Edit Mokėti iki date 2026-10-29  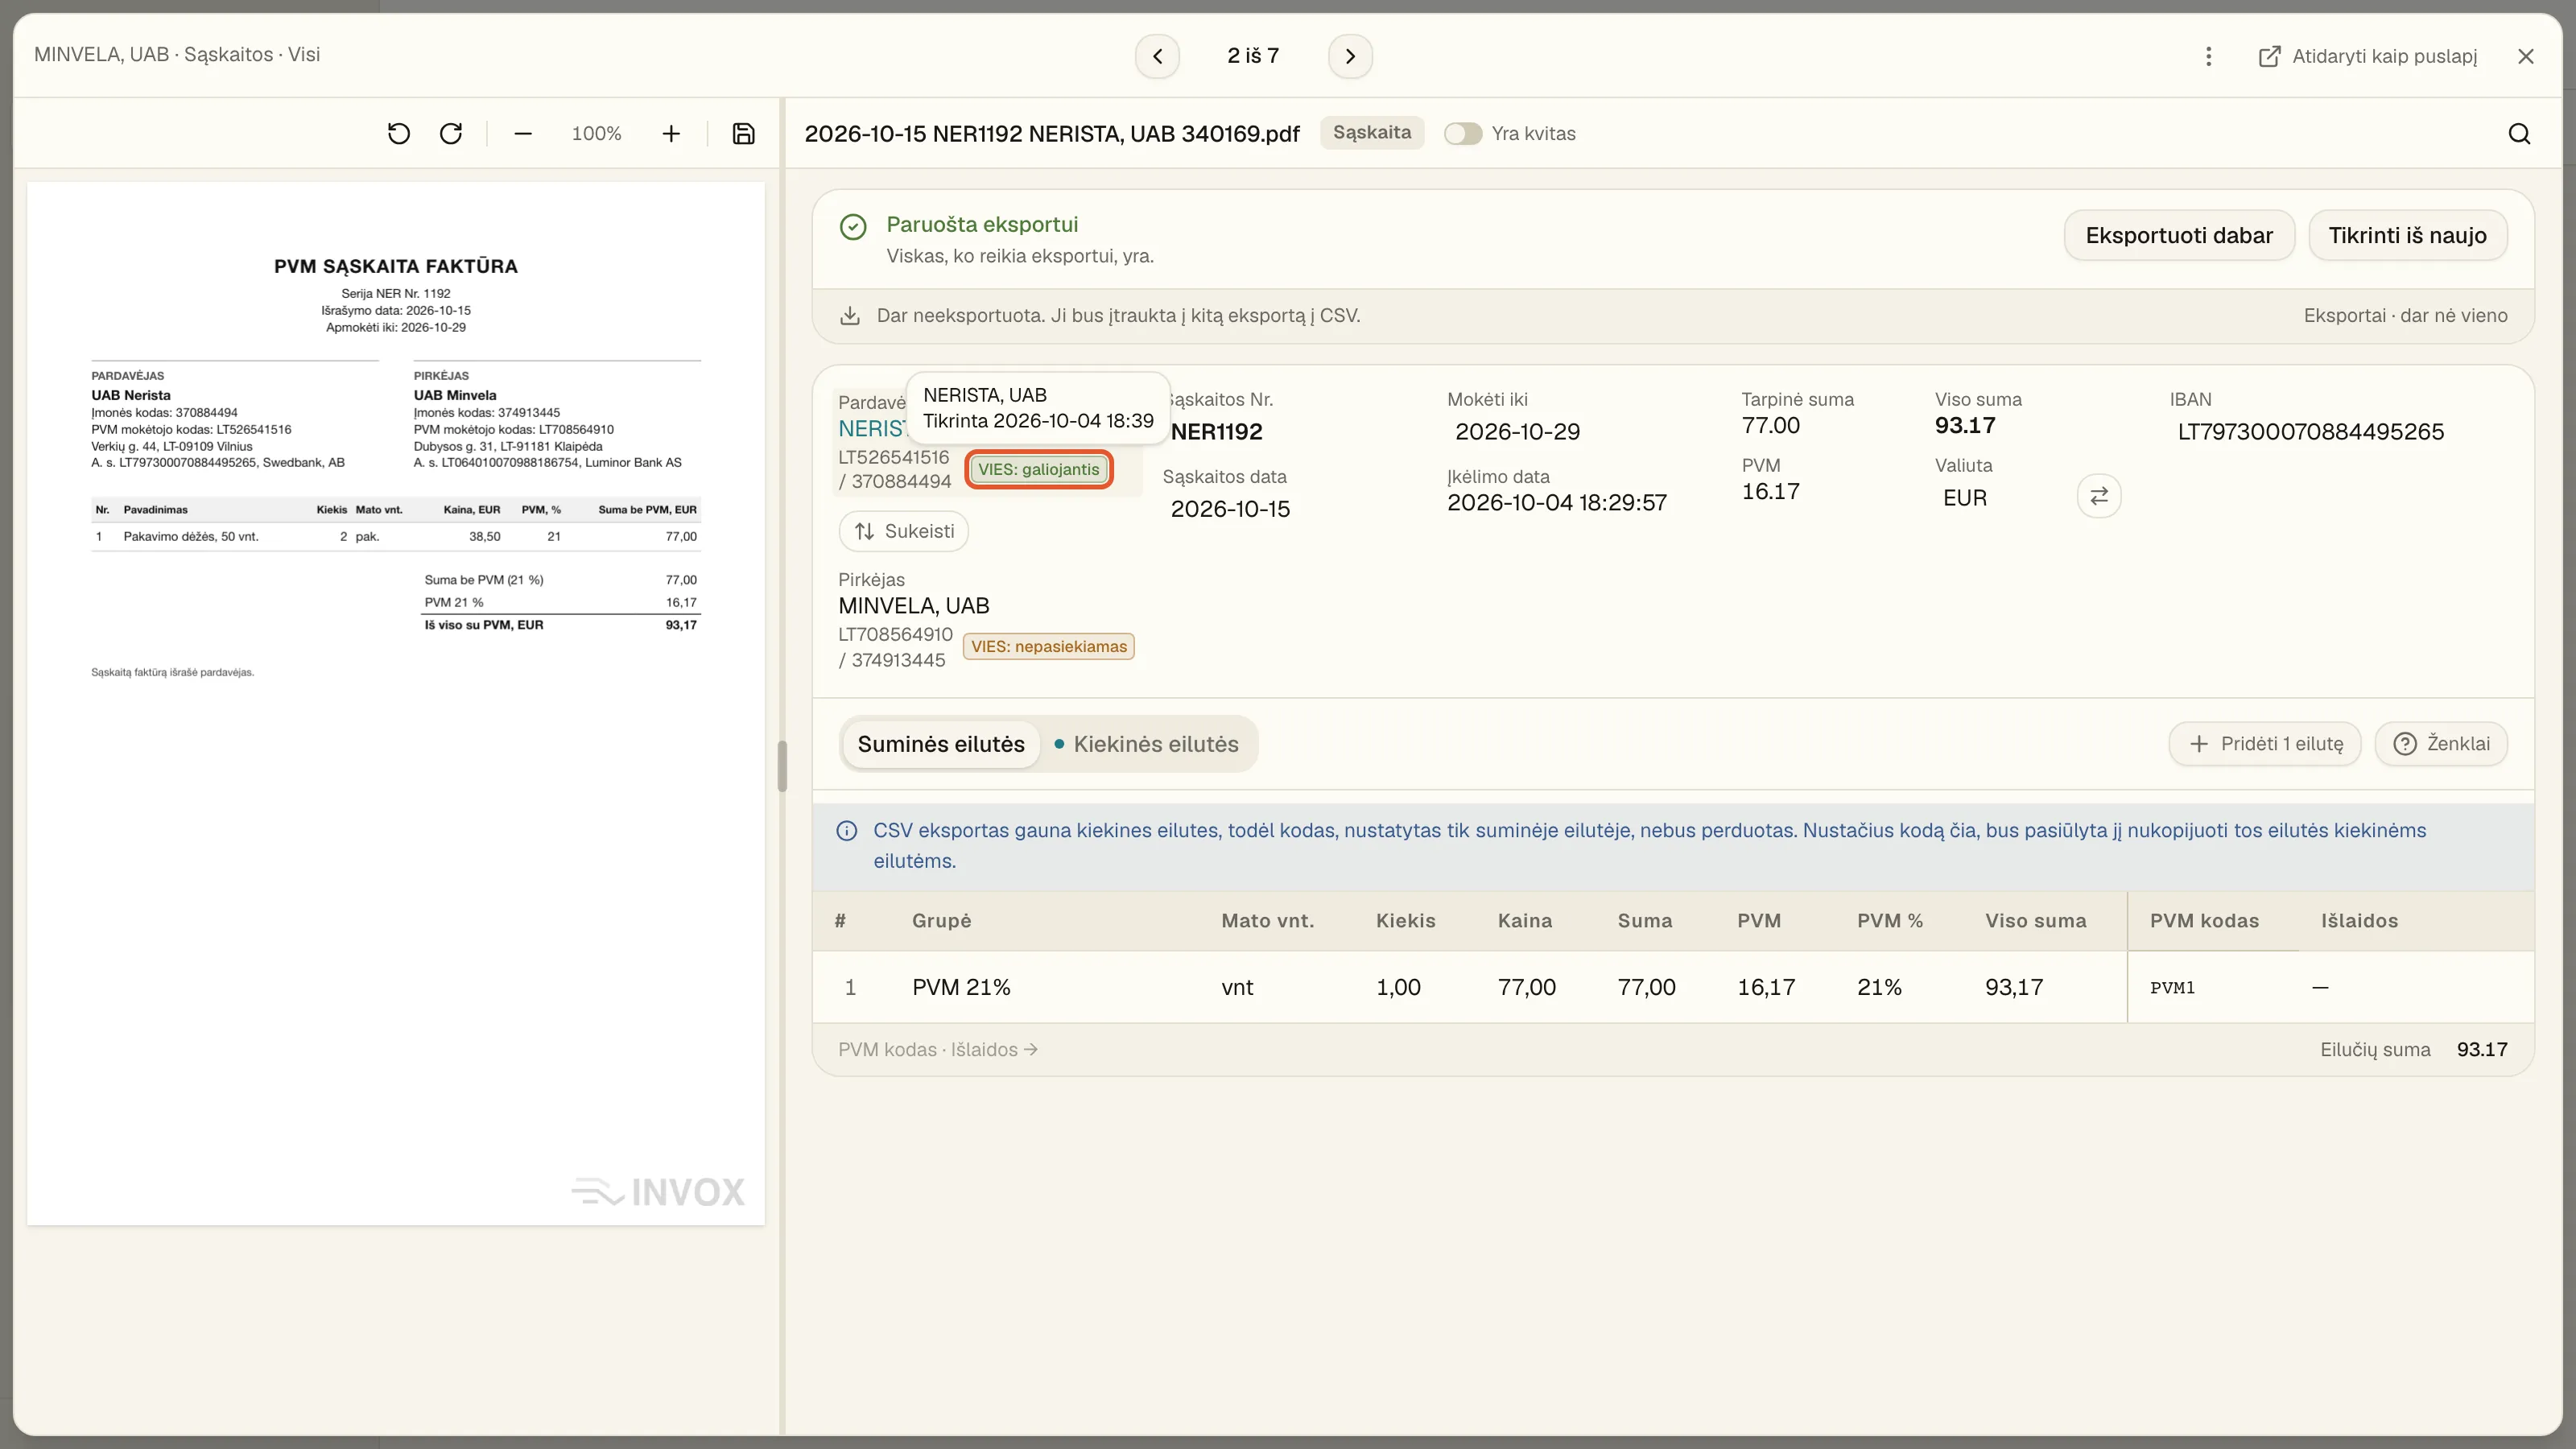(x=1518, y=432)
